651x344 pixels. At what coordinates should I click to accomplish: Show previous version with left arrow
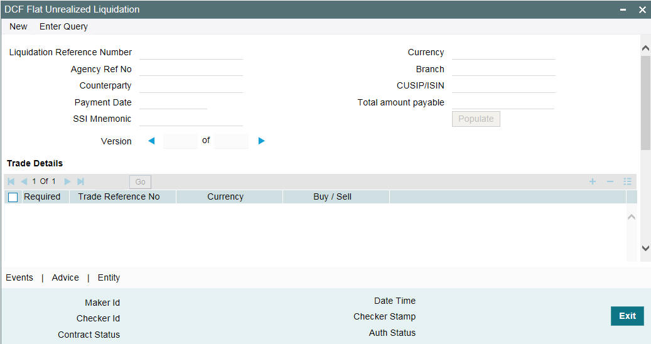pos(151,141)
